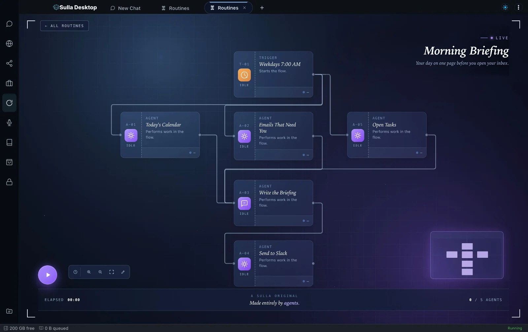Open the book icon in the sidebar
Image resolution: width=528 pixels, height=332 pixels.
coord(9,142)
